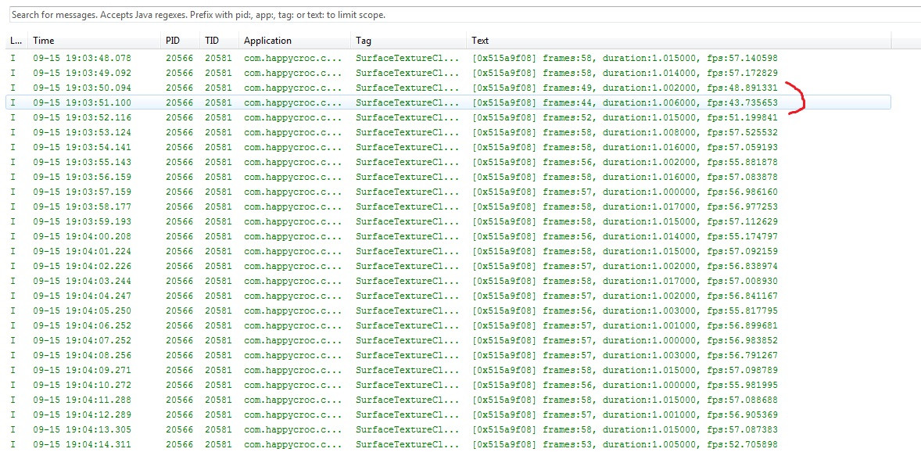
Task: Select log entry with fps:56.977253
Action: pyautogui.click(x=449, y=206)
